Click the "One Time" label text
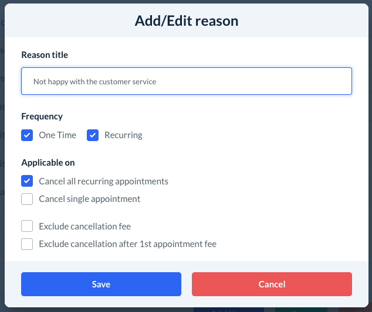This screenshot has height=312, width=372. pyautogui.click(x=58, y=135)
